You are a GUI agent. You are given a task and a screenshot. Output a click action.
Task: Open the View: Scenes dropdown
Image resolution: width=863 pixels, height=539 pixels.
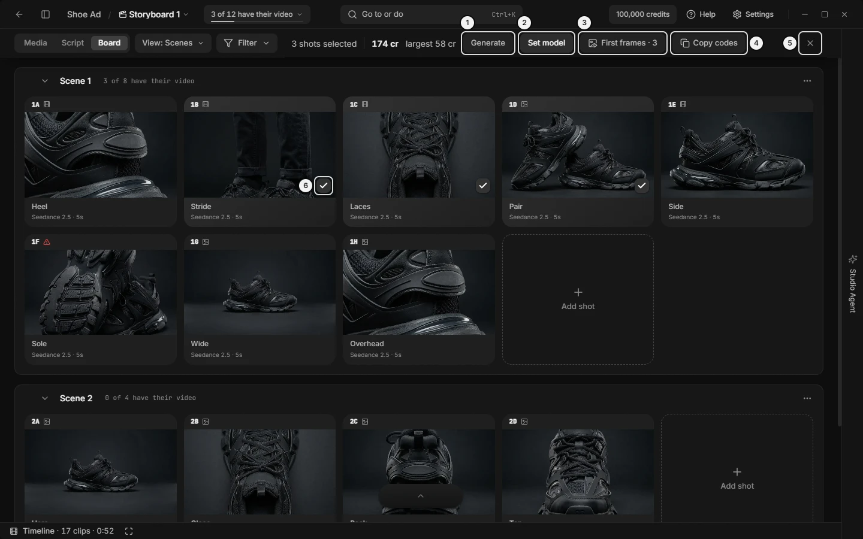pyautogui.click(x=173, y=43)
